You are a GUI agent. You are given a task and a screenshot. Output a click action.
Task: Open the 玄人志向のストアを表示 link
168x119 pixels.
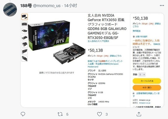coord(98,41)
